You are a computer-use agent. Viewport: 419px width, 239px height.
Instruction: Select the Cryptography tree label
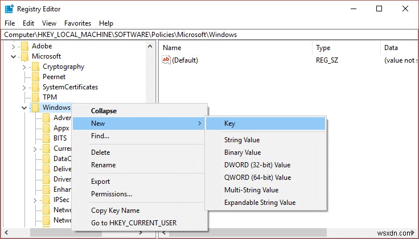64,67
